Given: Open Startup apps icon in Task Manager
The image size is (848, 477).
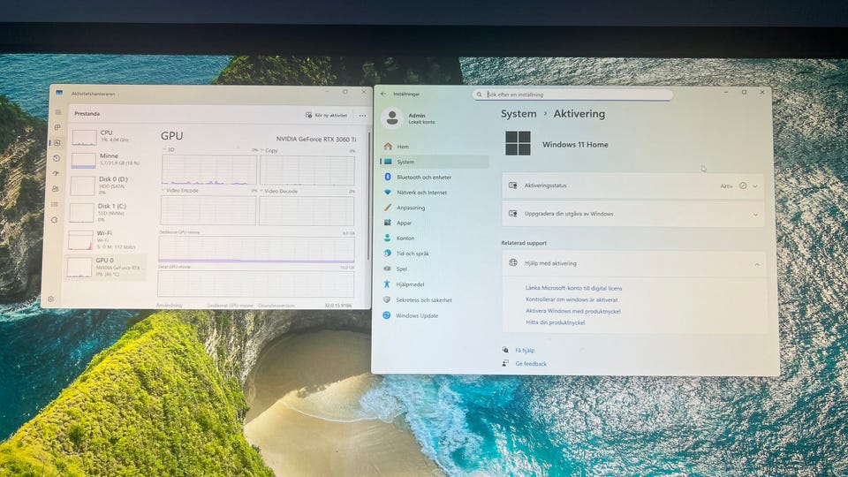Looking at the screenshot, I should [57, 174].
